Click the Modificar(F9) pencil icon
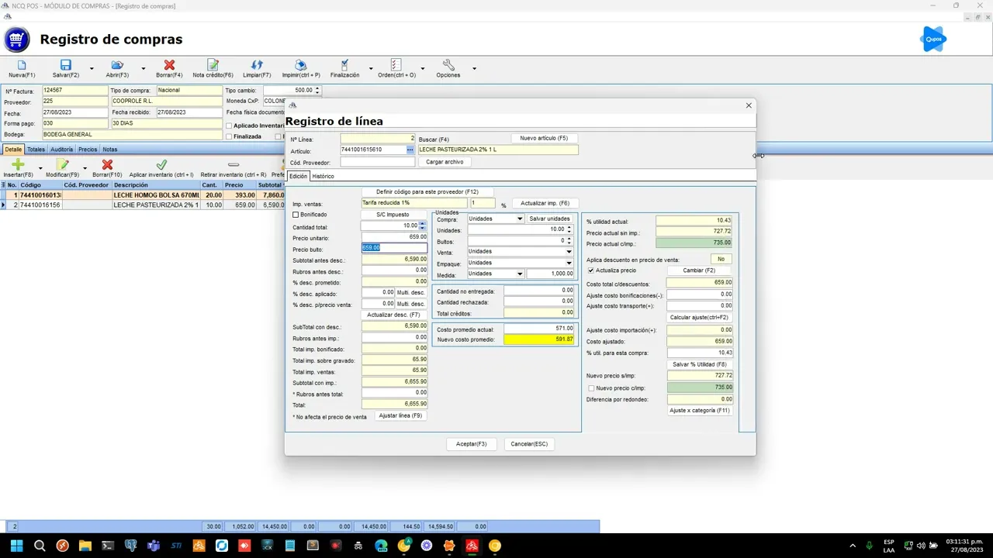The height and width of the screenshot is (558, 993). pos(62,164)
